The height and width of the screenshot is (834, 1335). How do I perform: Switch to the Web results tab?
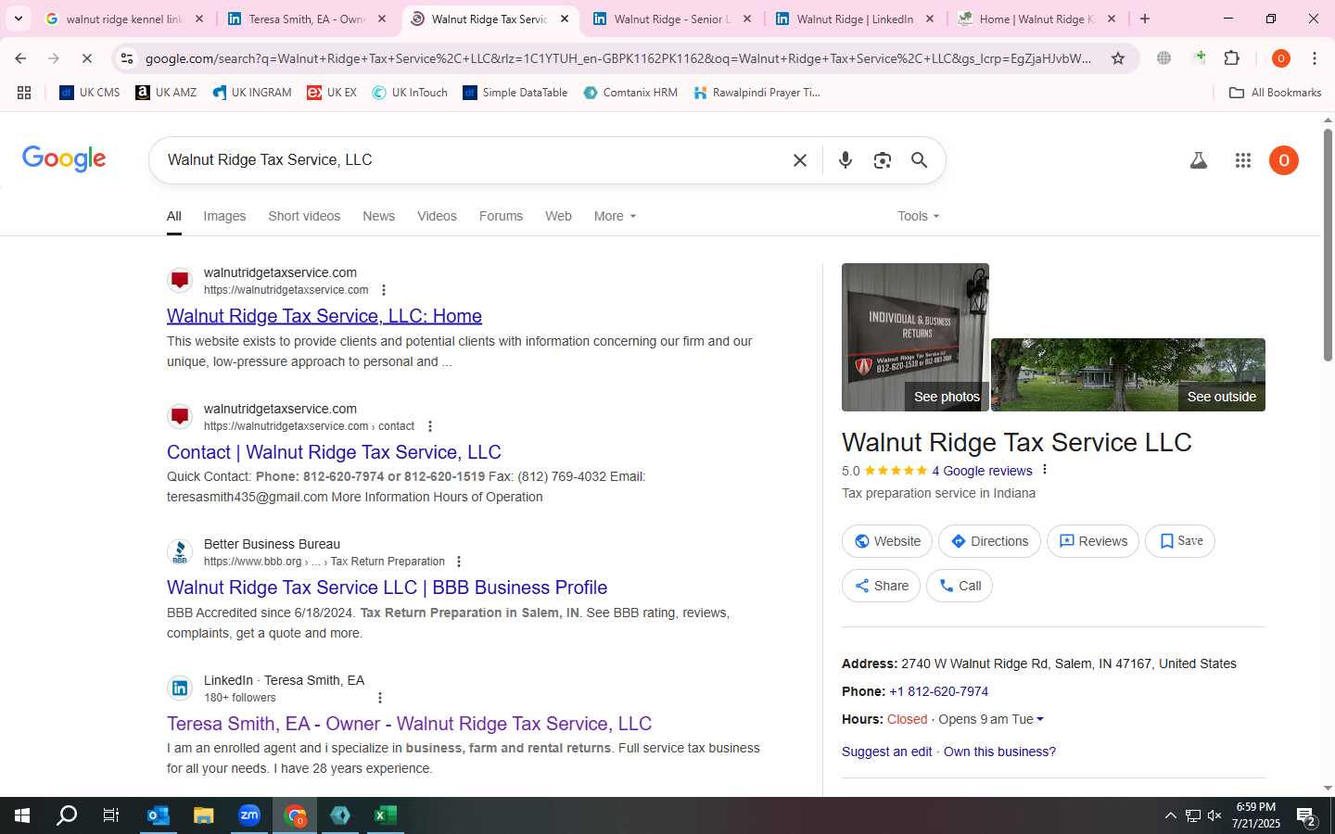pos(558,216)
